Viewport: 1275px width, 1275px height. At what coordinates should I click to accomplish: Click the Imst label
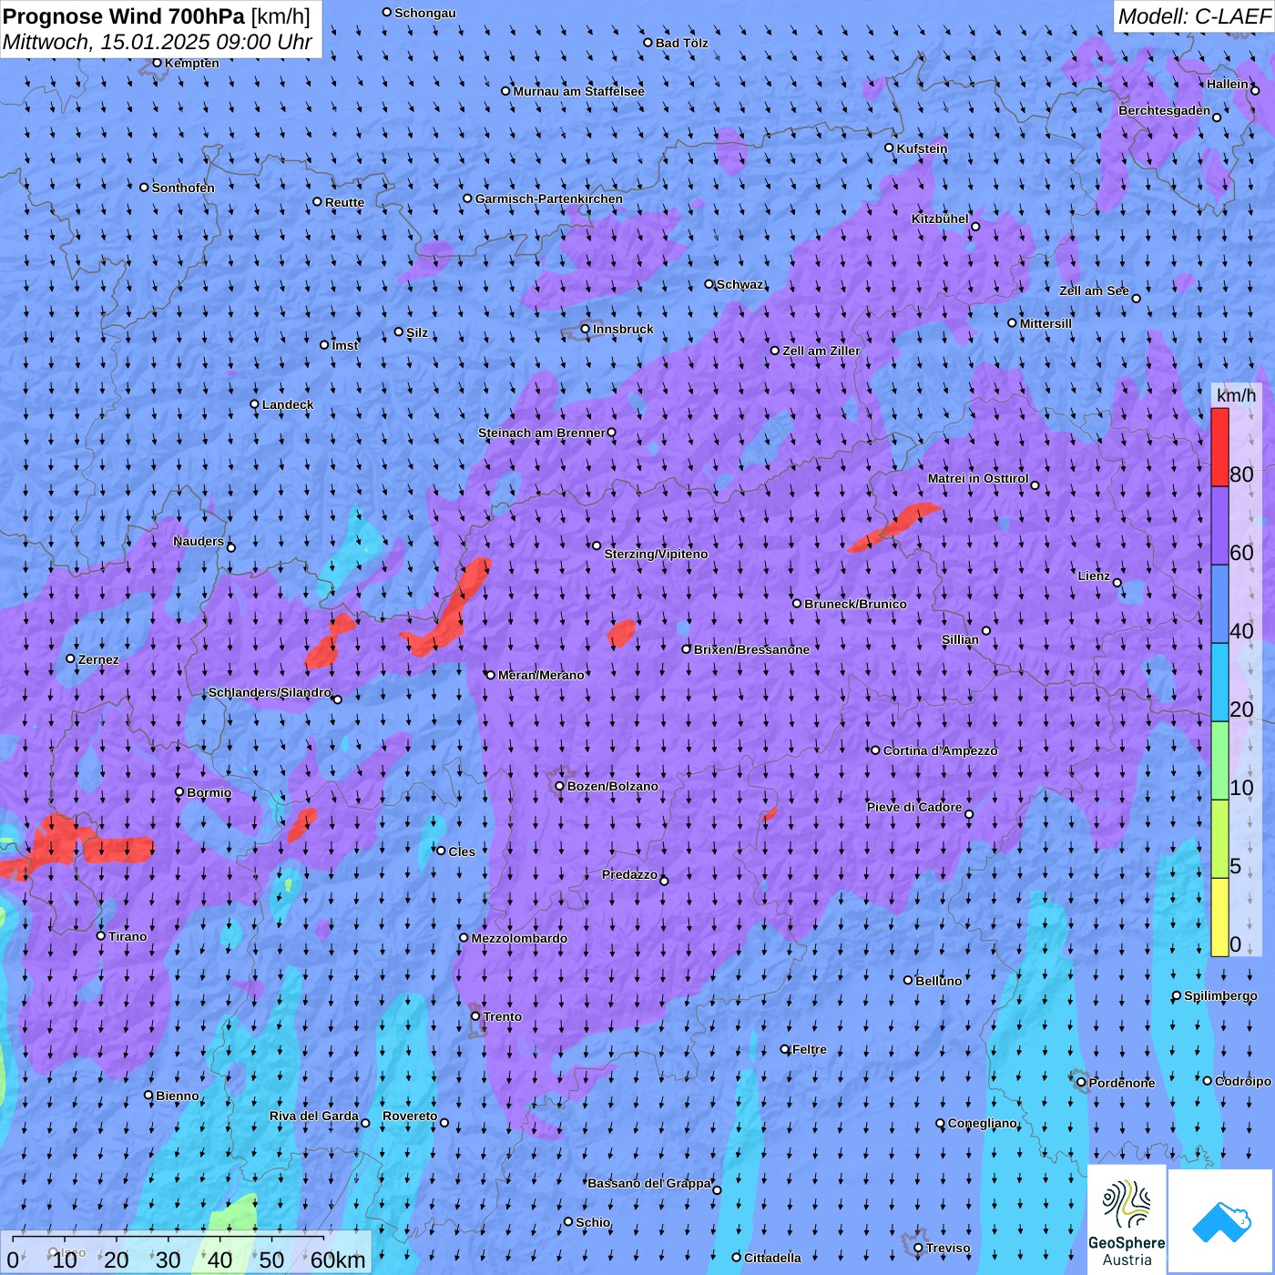click(x=345, y=345)
